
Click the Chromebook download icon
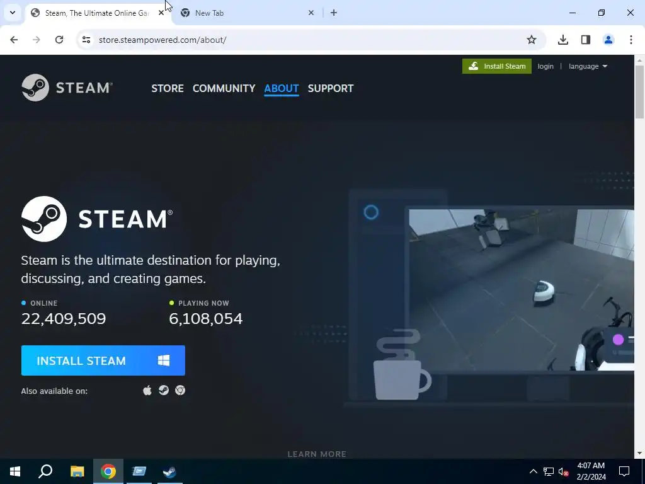tap(180, 390)
